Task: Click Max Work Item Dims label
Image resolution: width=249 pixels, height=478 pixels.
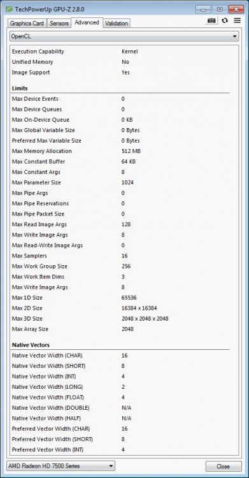Action: click(x=38, y=277)
